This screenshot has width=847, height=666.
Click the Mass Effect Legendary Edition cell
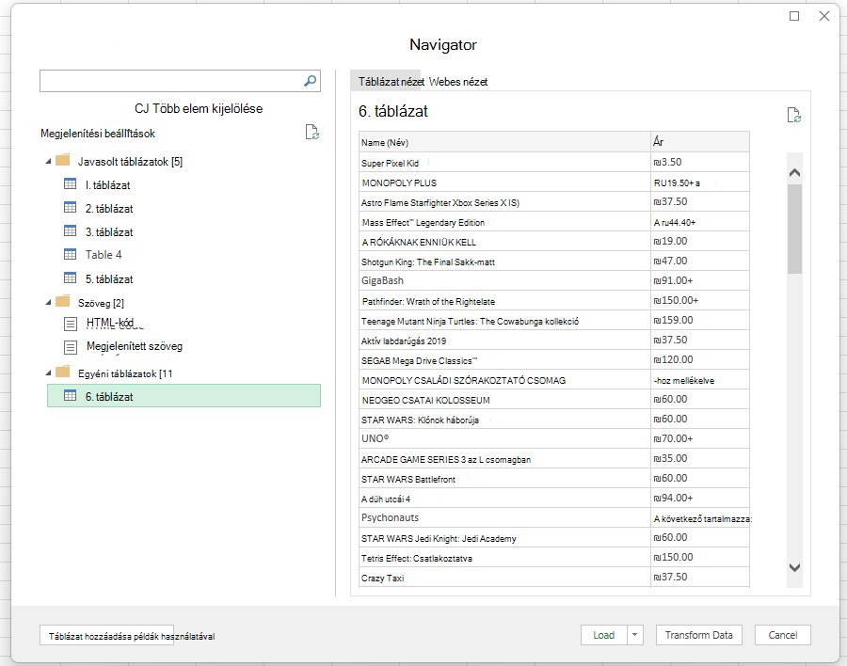pyautogui.click(x=504, y=222)
